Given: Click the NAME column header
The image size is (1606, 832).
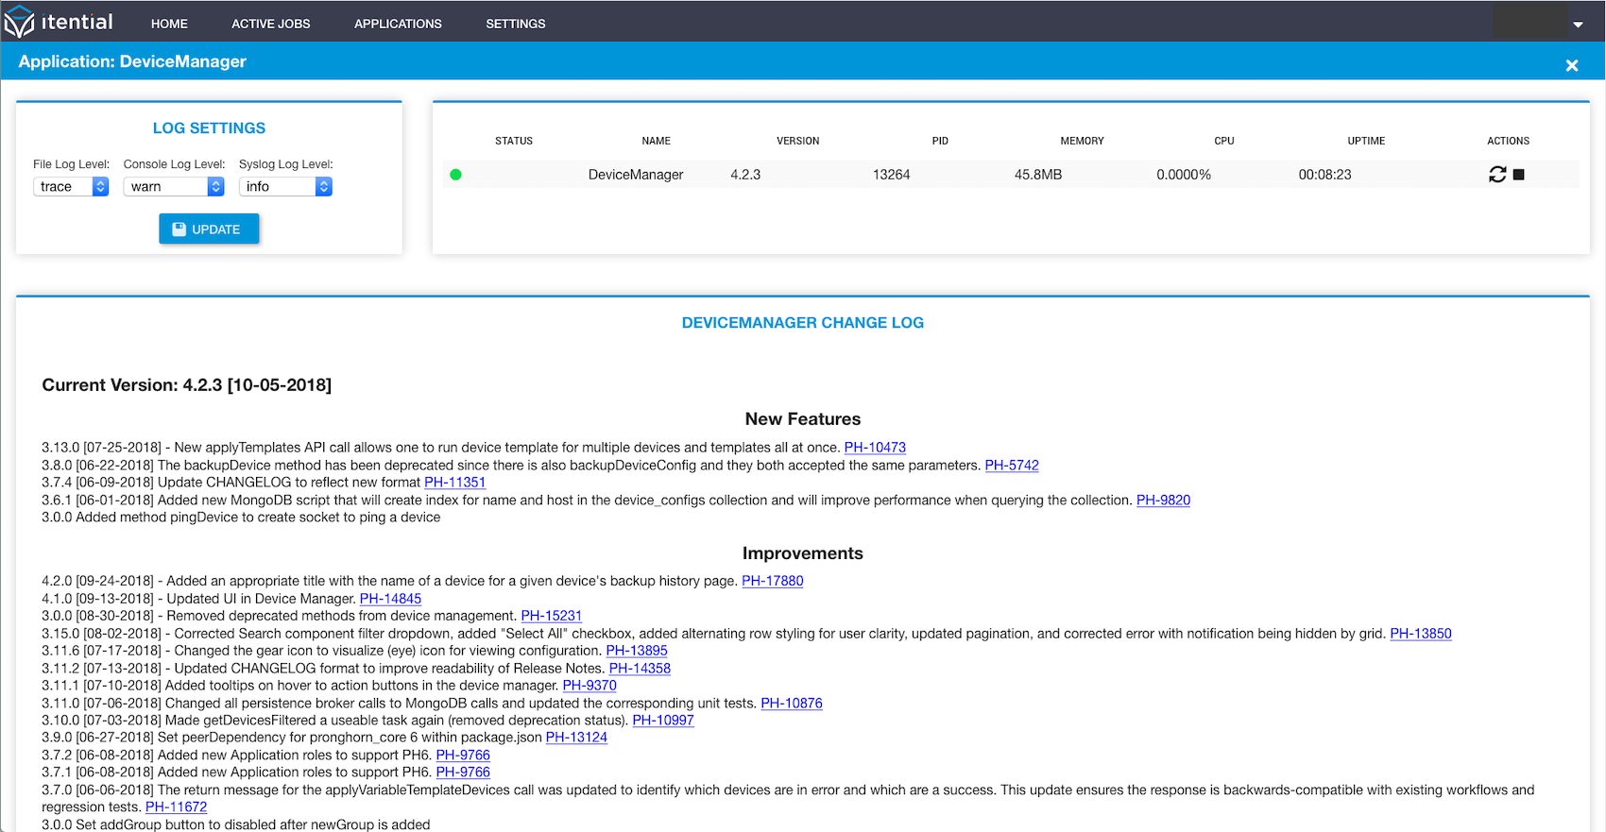Looking at the screenshot, I should click(x=656, y=141).
